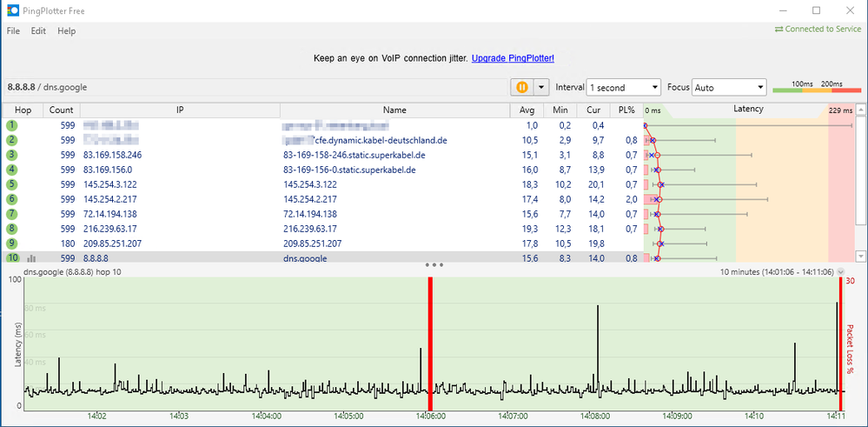Click the IP column header
The width and height of the screenshot is (868, 427).
(x=180, y=110)
